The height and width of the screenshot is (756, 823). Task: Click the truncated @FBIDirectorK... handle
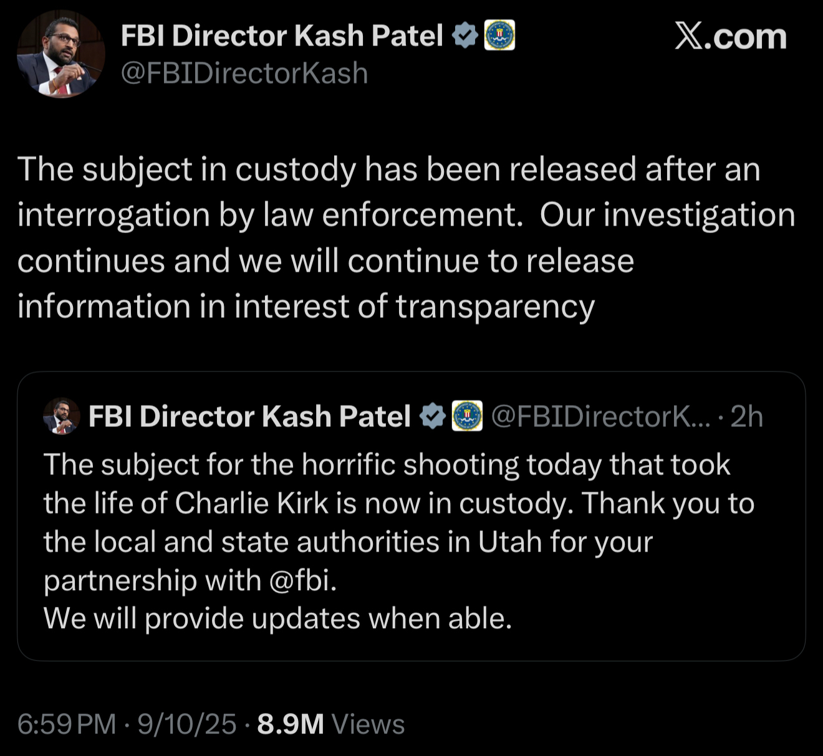click(x=600, y=416)
